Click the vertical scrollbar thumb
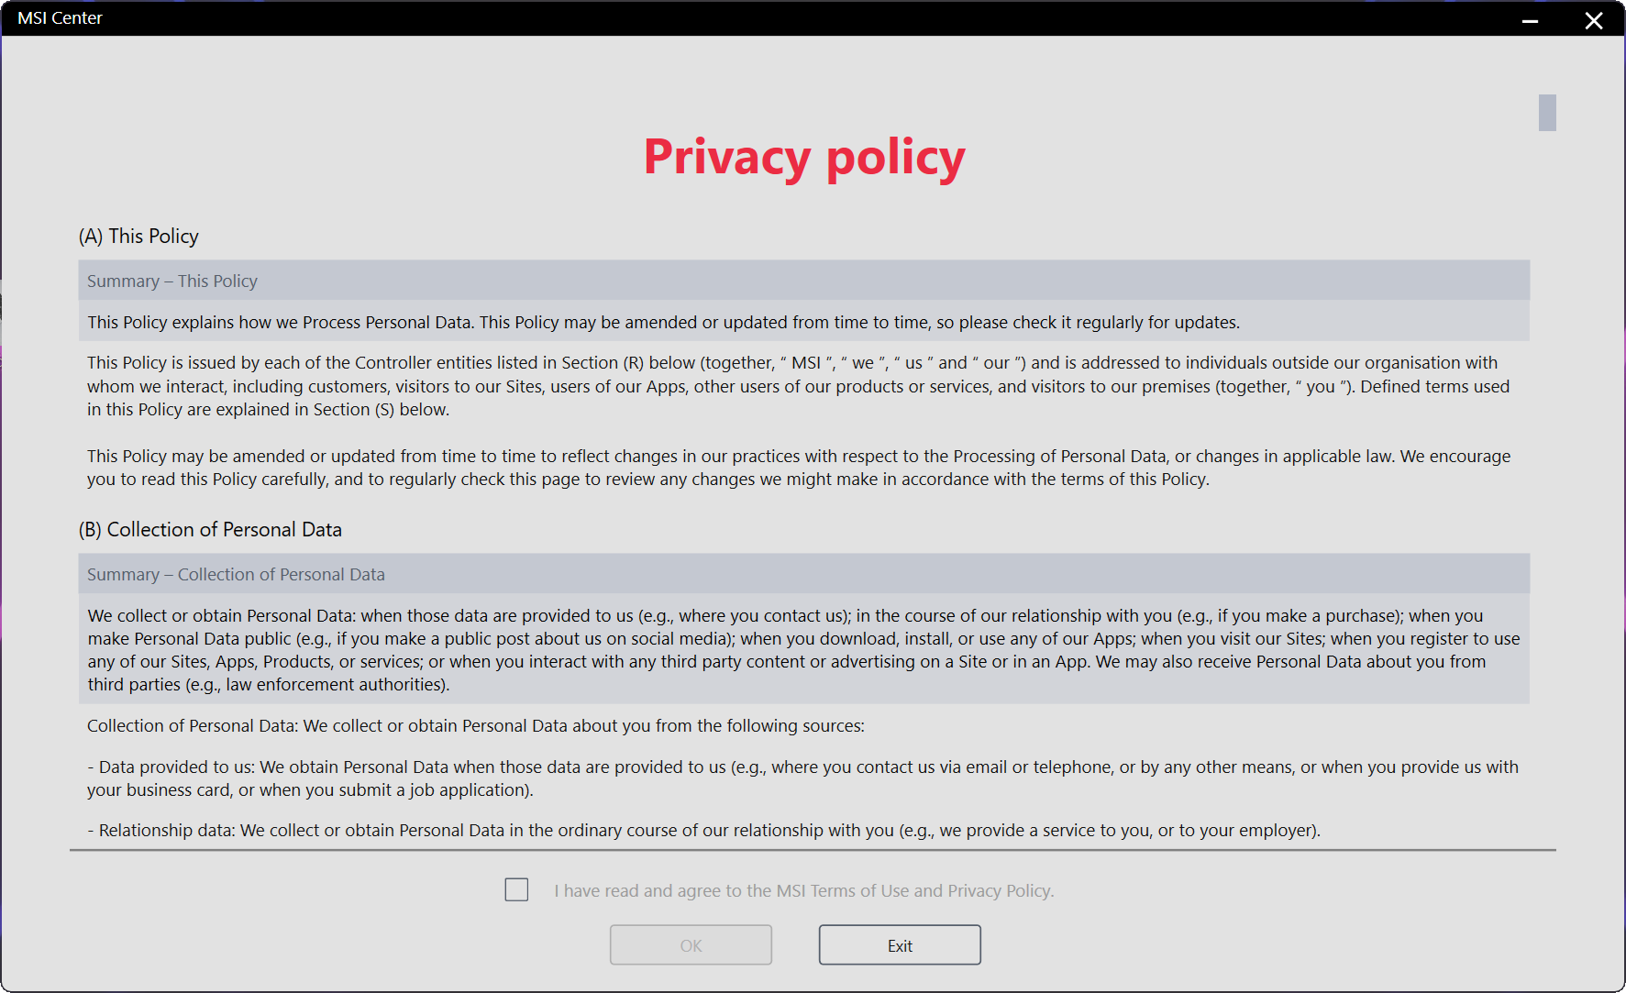Image resolution: width=1626 pixels, height=993 pixels. (x=1547, y=113)
